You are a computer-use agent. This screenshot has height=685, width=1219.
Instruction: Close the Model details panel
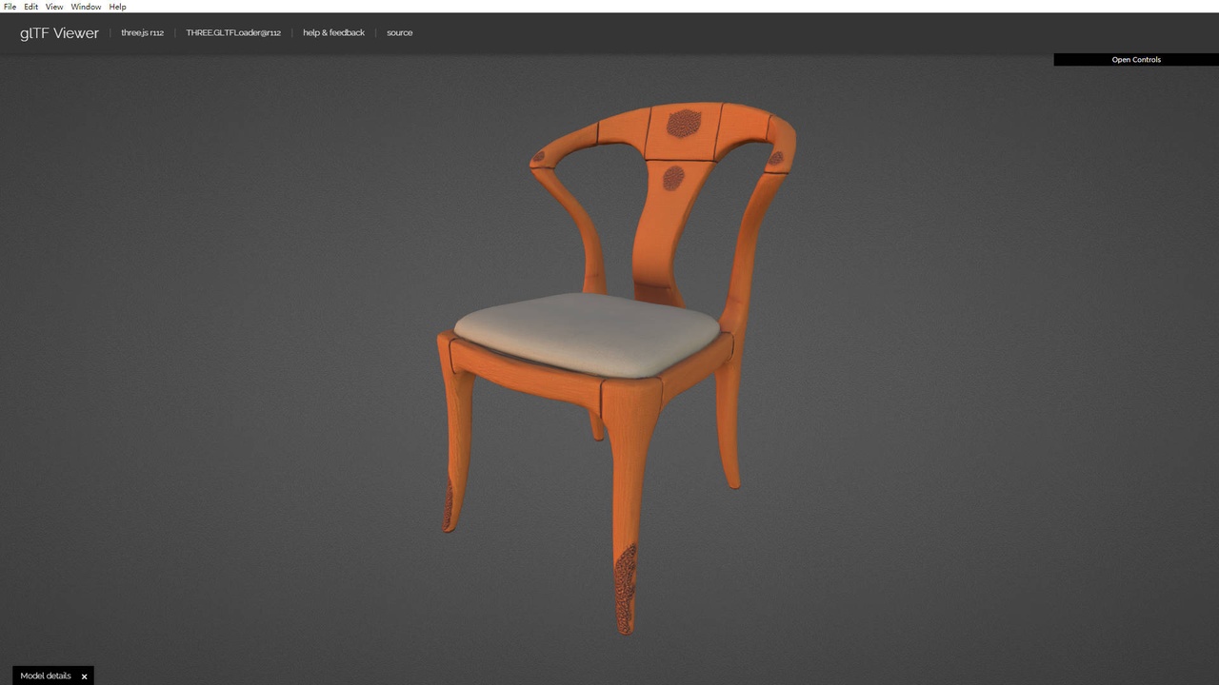point(84,676)
